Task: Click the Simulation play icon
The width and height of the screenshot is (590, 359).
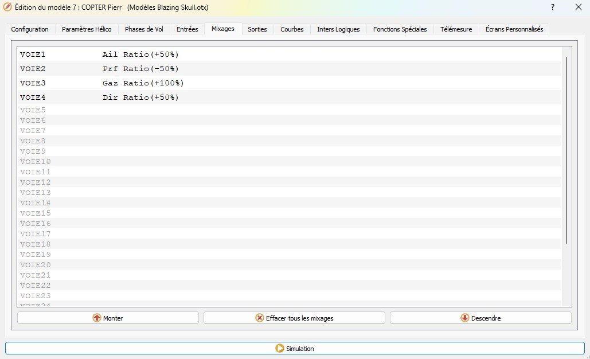Action: [280, 348]
